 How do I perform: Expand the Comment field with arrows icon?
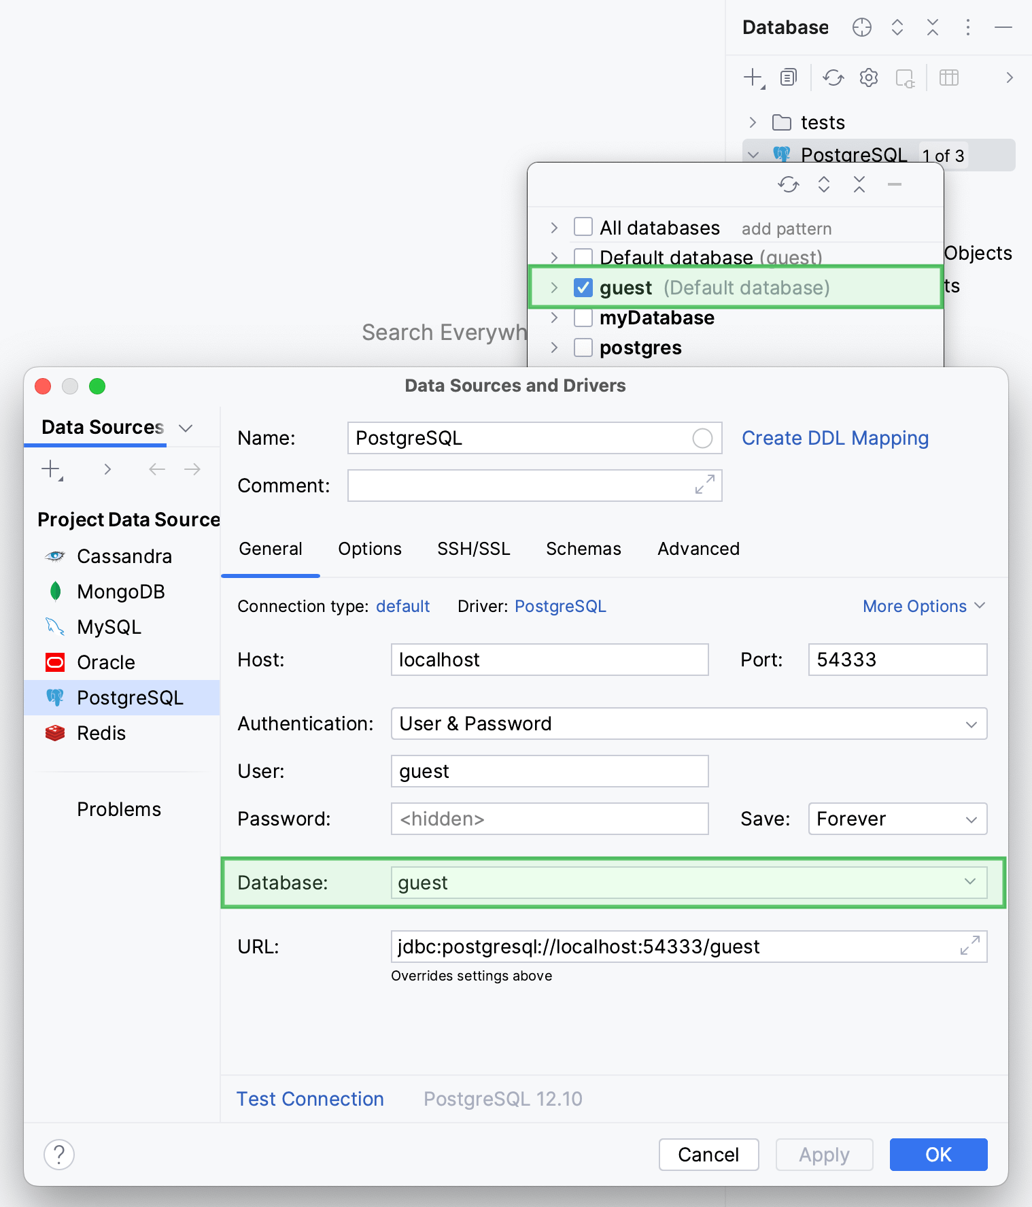click(x=704, y=485)
